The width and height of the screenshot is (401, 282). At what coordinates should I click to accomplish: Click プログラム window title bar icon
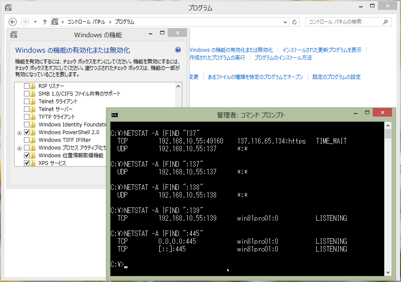pyautogui.click(x=9, y=7)
